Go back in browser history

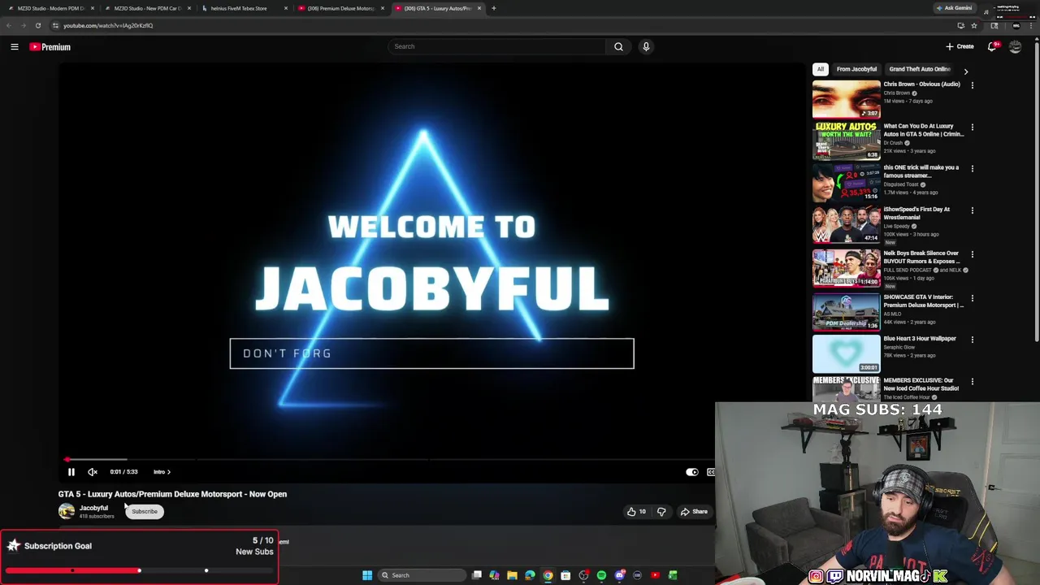click(9, 25)
